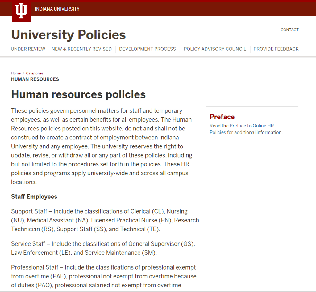The height and width of the screenshot is (292, 316).
Task: Click the Service Staff paragraph text
Action: (103, 248)
